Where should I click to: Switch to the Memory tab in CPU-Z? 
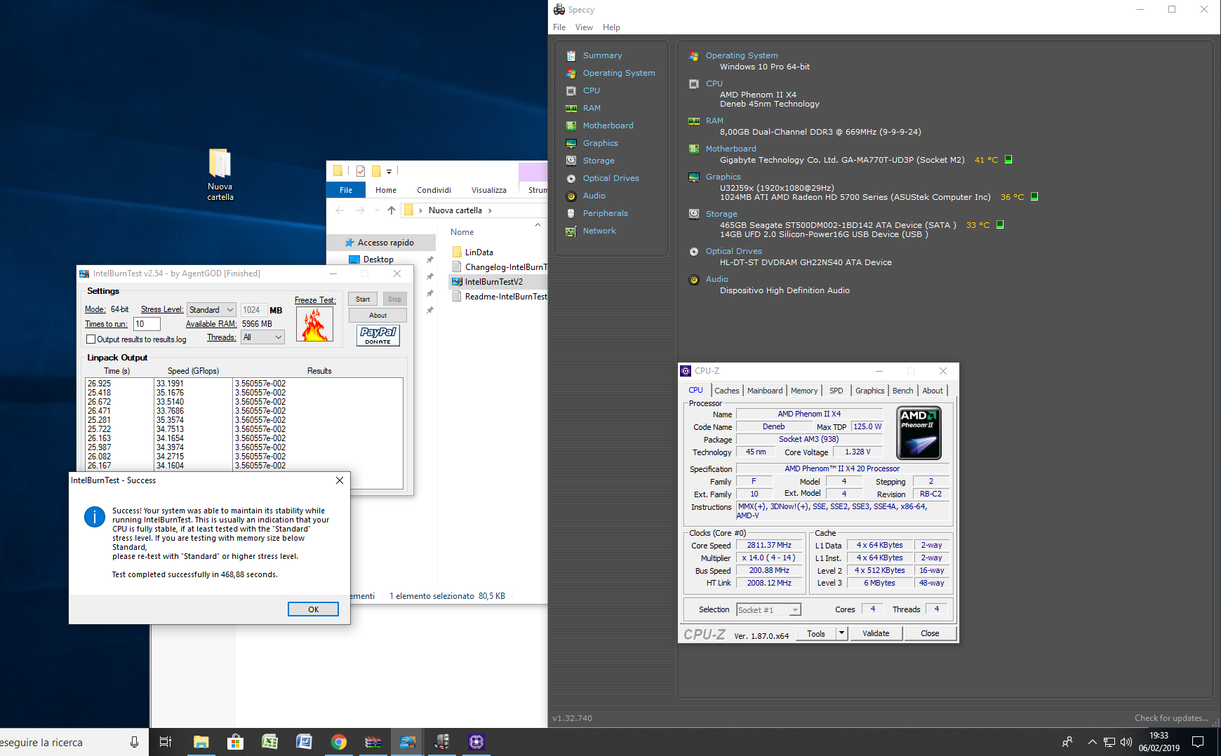pyautogui.click(x=804, y=391)
